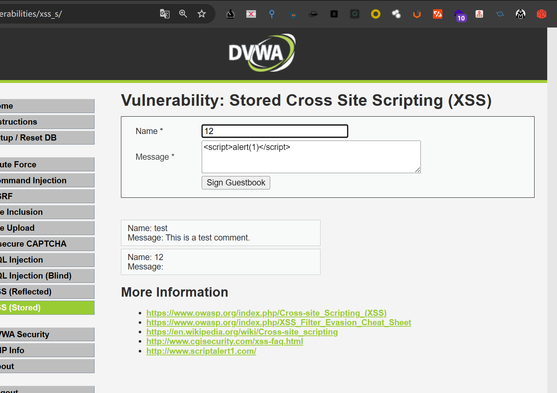Open the Instructions menu item
Viewport: 557px width, 393px height.
[47, 122]
